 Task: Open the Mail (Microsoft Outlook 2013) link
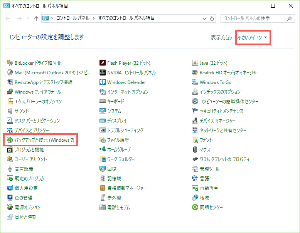[x=52, y=73]
